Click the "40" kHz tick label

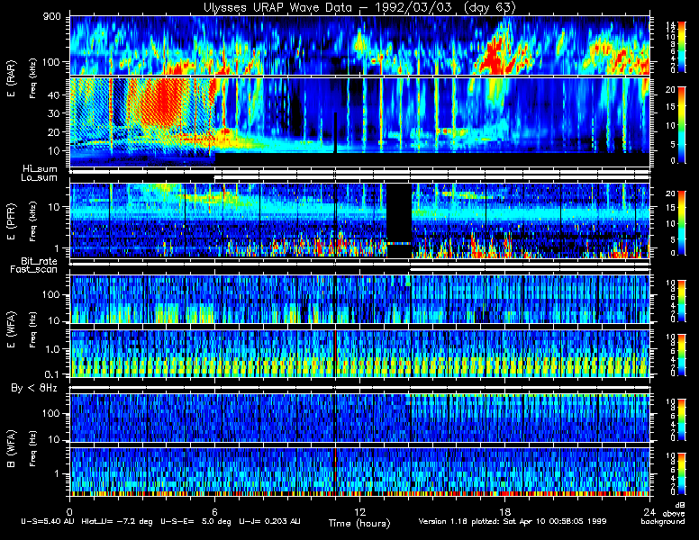[53, 94]
